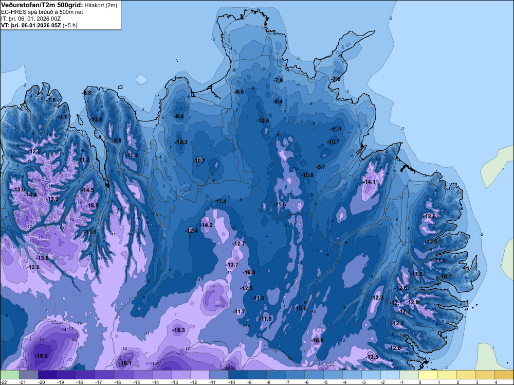
Task: Click the legend color swatch labeled -5
Action: [333, 375]
